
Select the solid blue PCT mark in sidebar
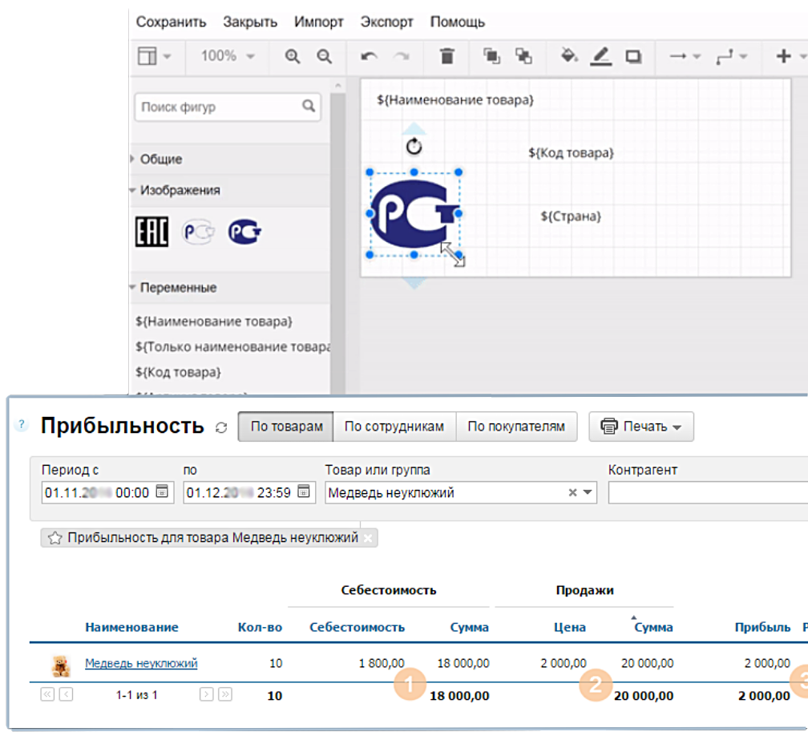(244, 232)
